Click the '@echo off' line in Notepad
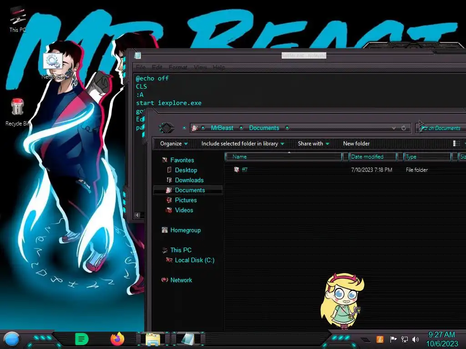Screen dimensions: 466x349 point(152,78)
